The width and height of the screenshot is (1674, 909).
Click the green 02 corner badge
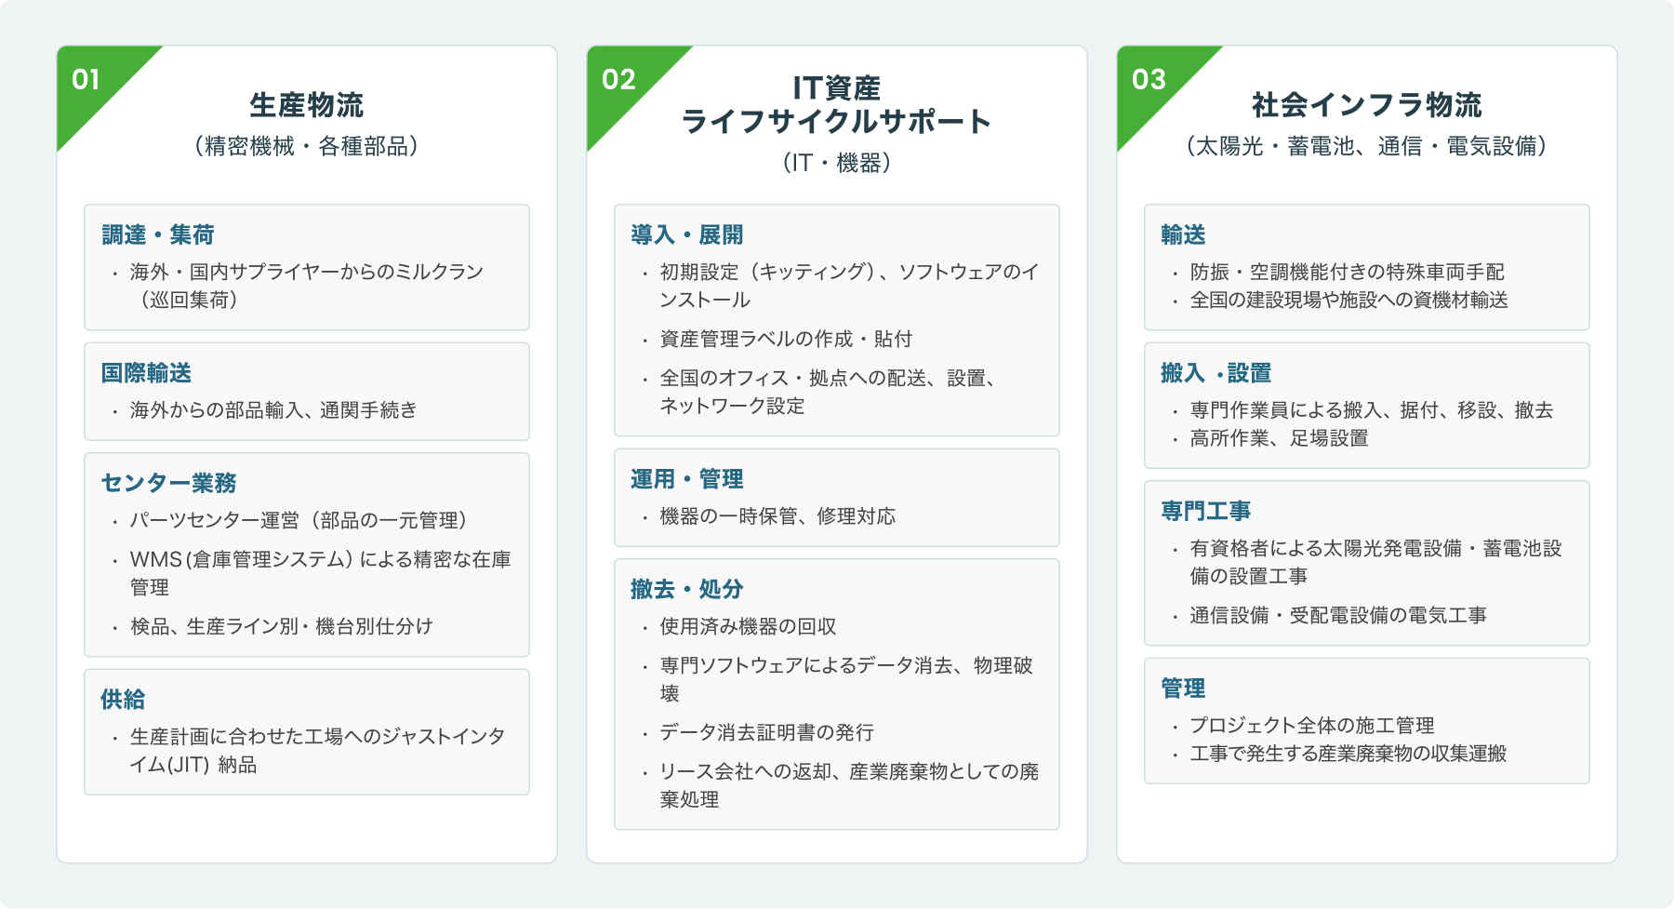click(618, 81)
